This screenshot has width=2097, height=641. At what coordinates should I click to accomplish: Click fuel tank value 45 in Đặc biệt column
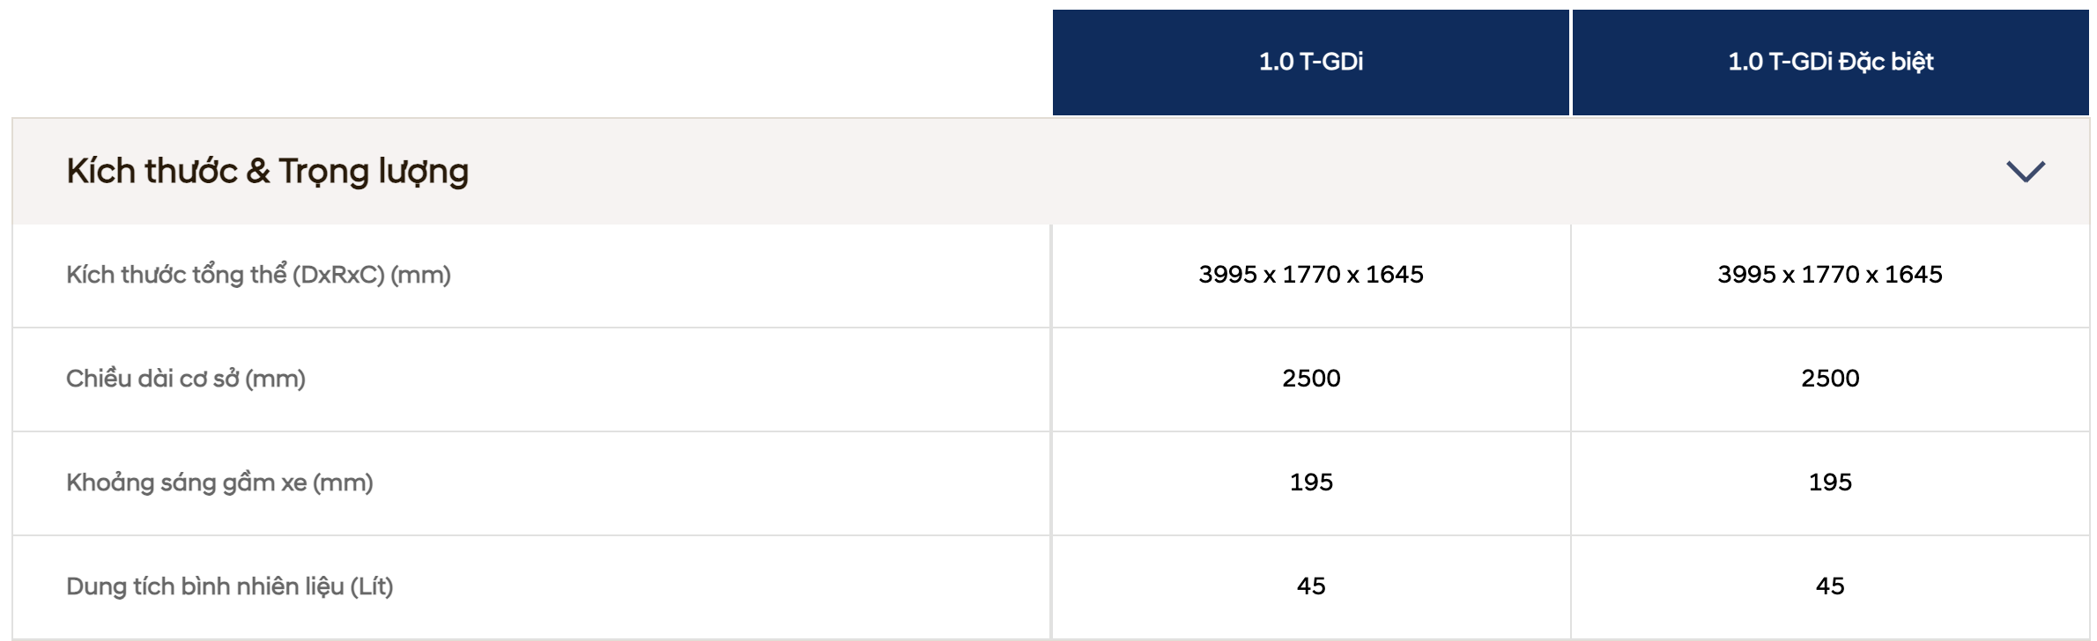pos(1830,586)
